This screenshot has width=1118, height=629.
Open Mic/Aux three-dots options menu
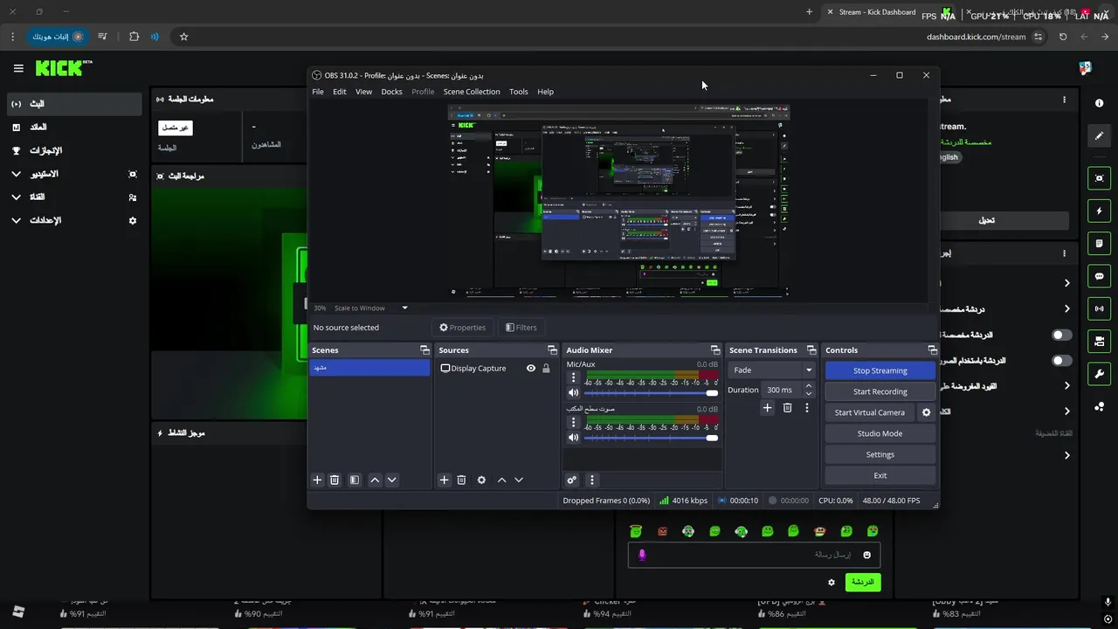[573, 378]
